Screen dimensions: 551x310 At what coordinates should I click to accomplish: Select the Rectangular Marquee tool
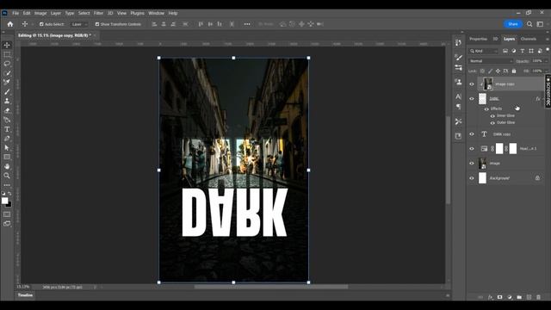[x=7, y=54]
